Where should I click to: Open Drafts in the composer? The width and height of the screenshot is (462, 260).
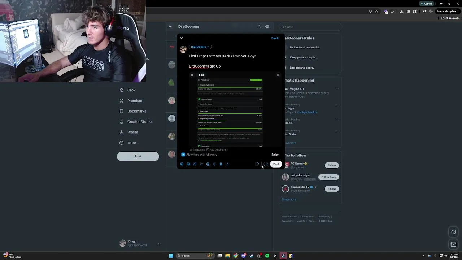click(x=275, y=38)
